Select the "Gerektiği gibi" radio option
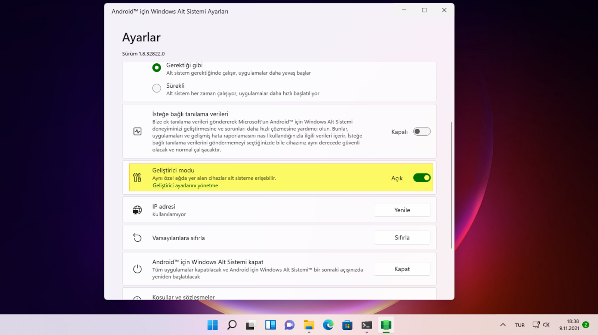Image resolution: width=598 pixels, height=335 pixels. pyautogui.click(x=157, y=68)
